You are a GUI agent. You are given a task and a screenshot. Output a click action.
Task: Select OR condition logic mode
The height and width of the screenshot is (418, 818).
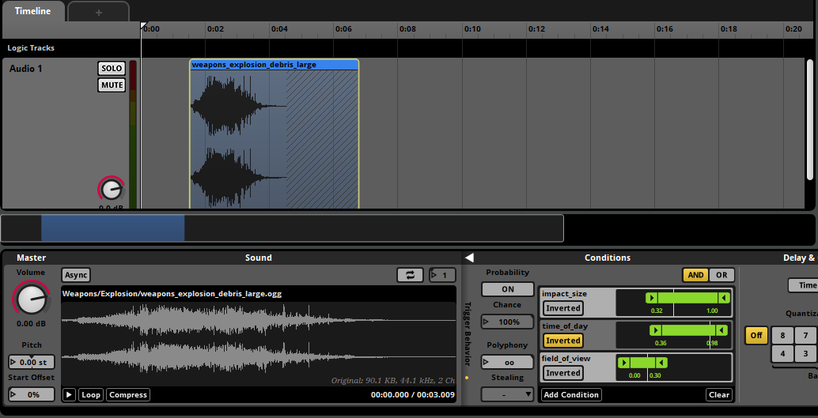click(x=721, y=275)
